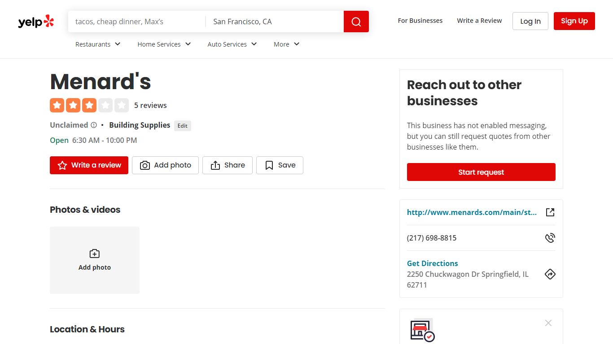Click the Save bookmark button
Screen dimensions: 613x344
click(x=280, y=165)
